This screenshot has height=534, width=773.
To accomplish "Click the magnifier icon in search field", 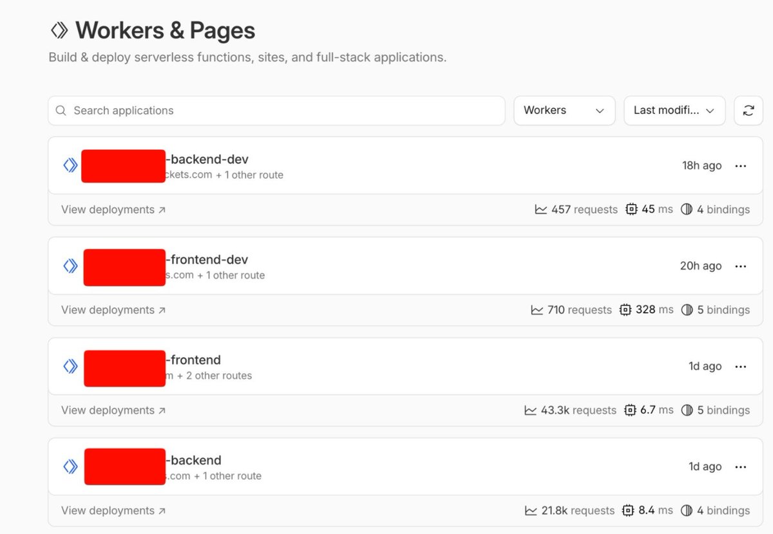I will [61, 111].
